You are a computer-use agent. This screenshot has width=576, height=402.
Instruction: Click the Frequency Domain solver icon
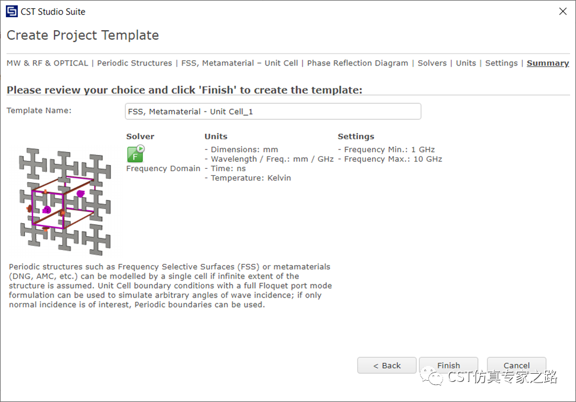(x=135, y=154)
